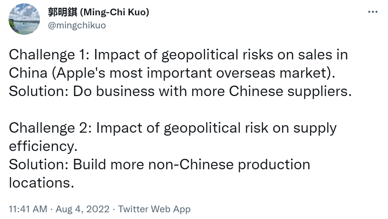
Task: Click Ming-Chi Kuo's profile avatar
Action: pyautogui.click(x=24, y=19)
